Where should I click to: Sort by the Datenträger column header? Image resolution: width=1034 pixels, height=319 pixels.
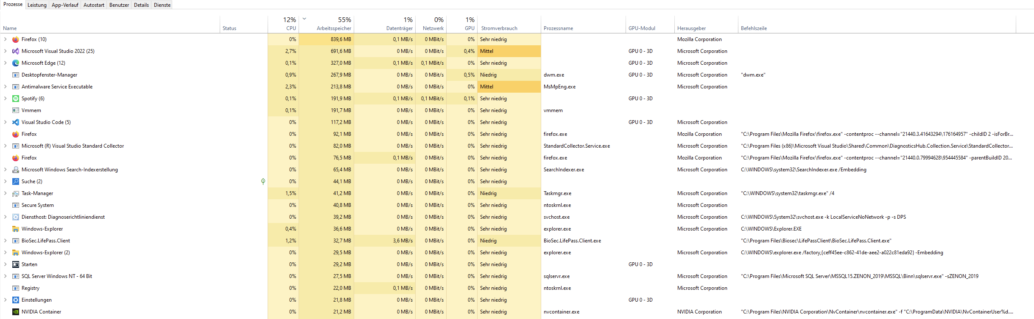[x=385, y=25]
